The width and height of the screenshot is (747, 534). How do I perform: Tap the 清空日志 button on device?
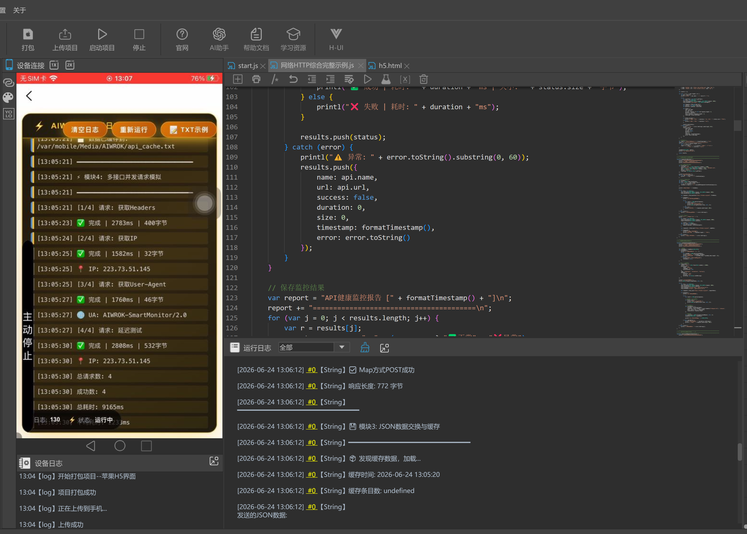pyautogui.click(x=85, y=130)
